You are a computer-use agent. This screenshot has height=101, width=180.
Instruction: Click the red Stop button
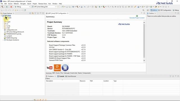pyautogui.click(x=11, y=7)
